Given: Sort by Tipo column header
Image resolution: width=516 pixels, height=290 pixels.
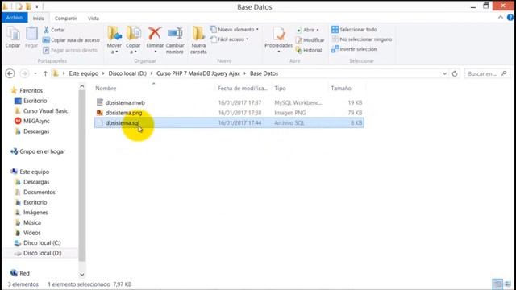Looking at the screenshot, I should [280, 88].
